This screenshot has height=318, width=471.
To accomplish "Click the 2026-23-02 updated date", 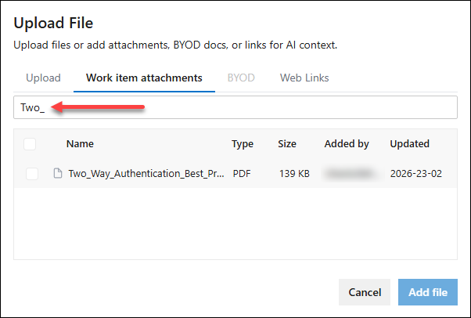I will (416, 174).
